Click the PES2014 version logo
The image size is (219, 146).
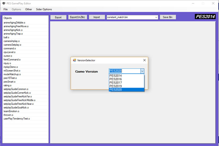(x=205, y=17)
